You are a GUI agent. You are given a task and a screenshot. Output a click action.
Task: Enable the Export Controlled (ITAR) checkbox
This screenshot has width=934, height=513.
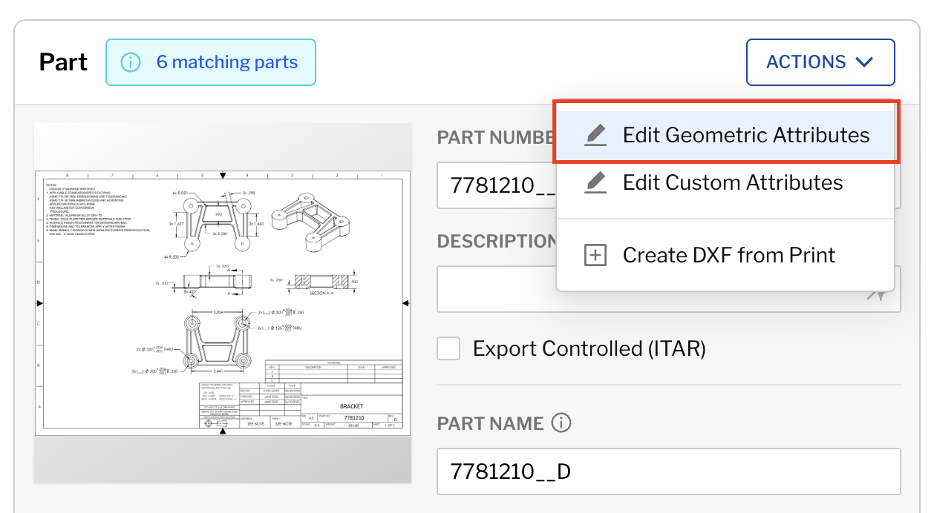click(448, 348)
